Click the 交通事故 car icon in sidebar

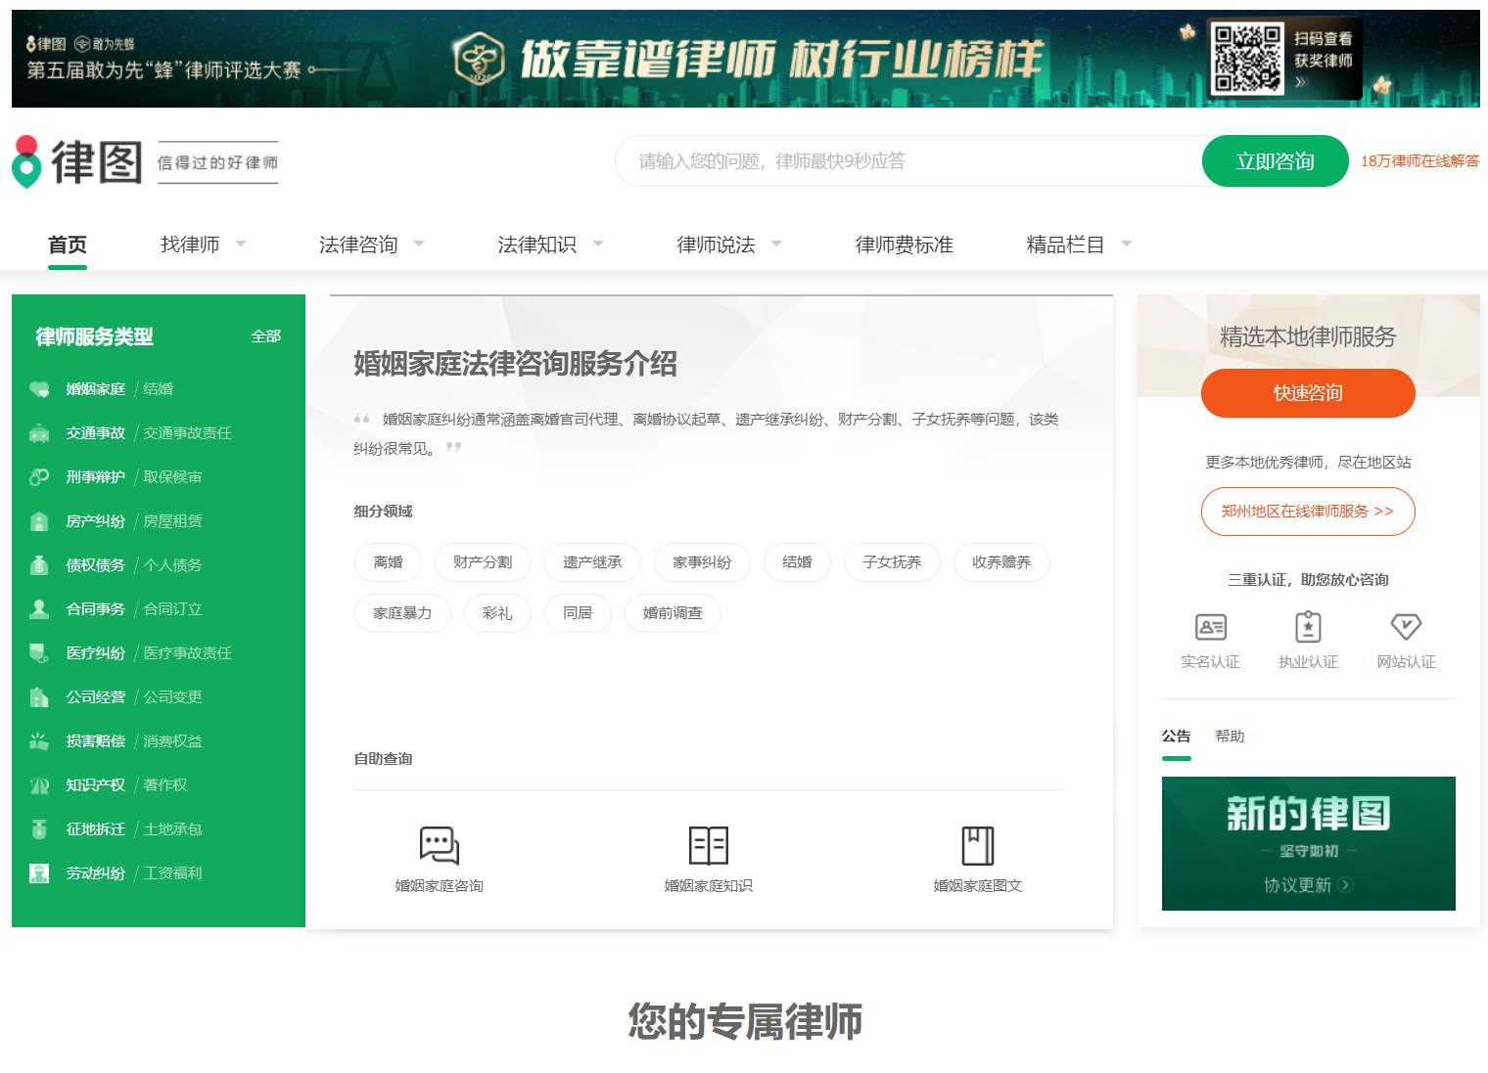click(39, 433)
